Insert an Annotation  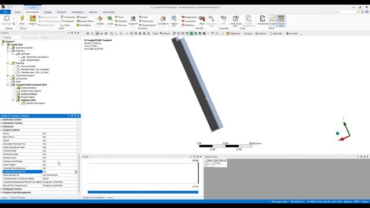(84, 25)
